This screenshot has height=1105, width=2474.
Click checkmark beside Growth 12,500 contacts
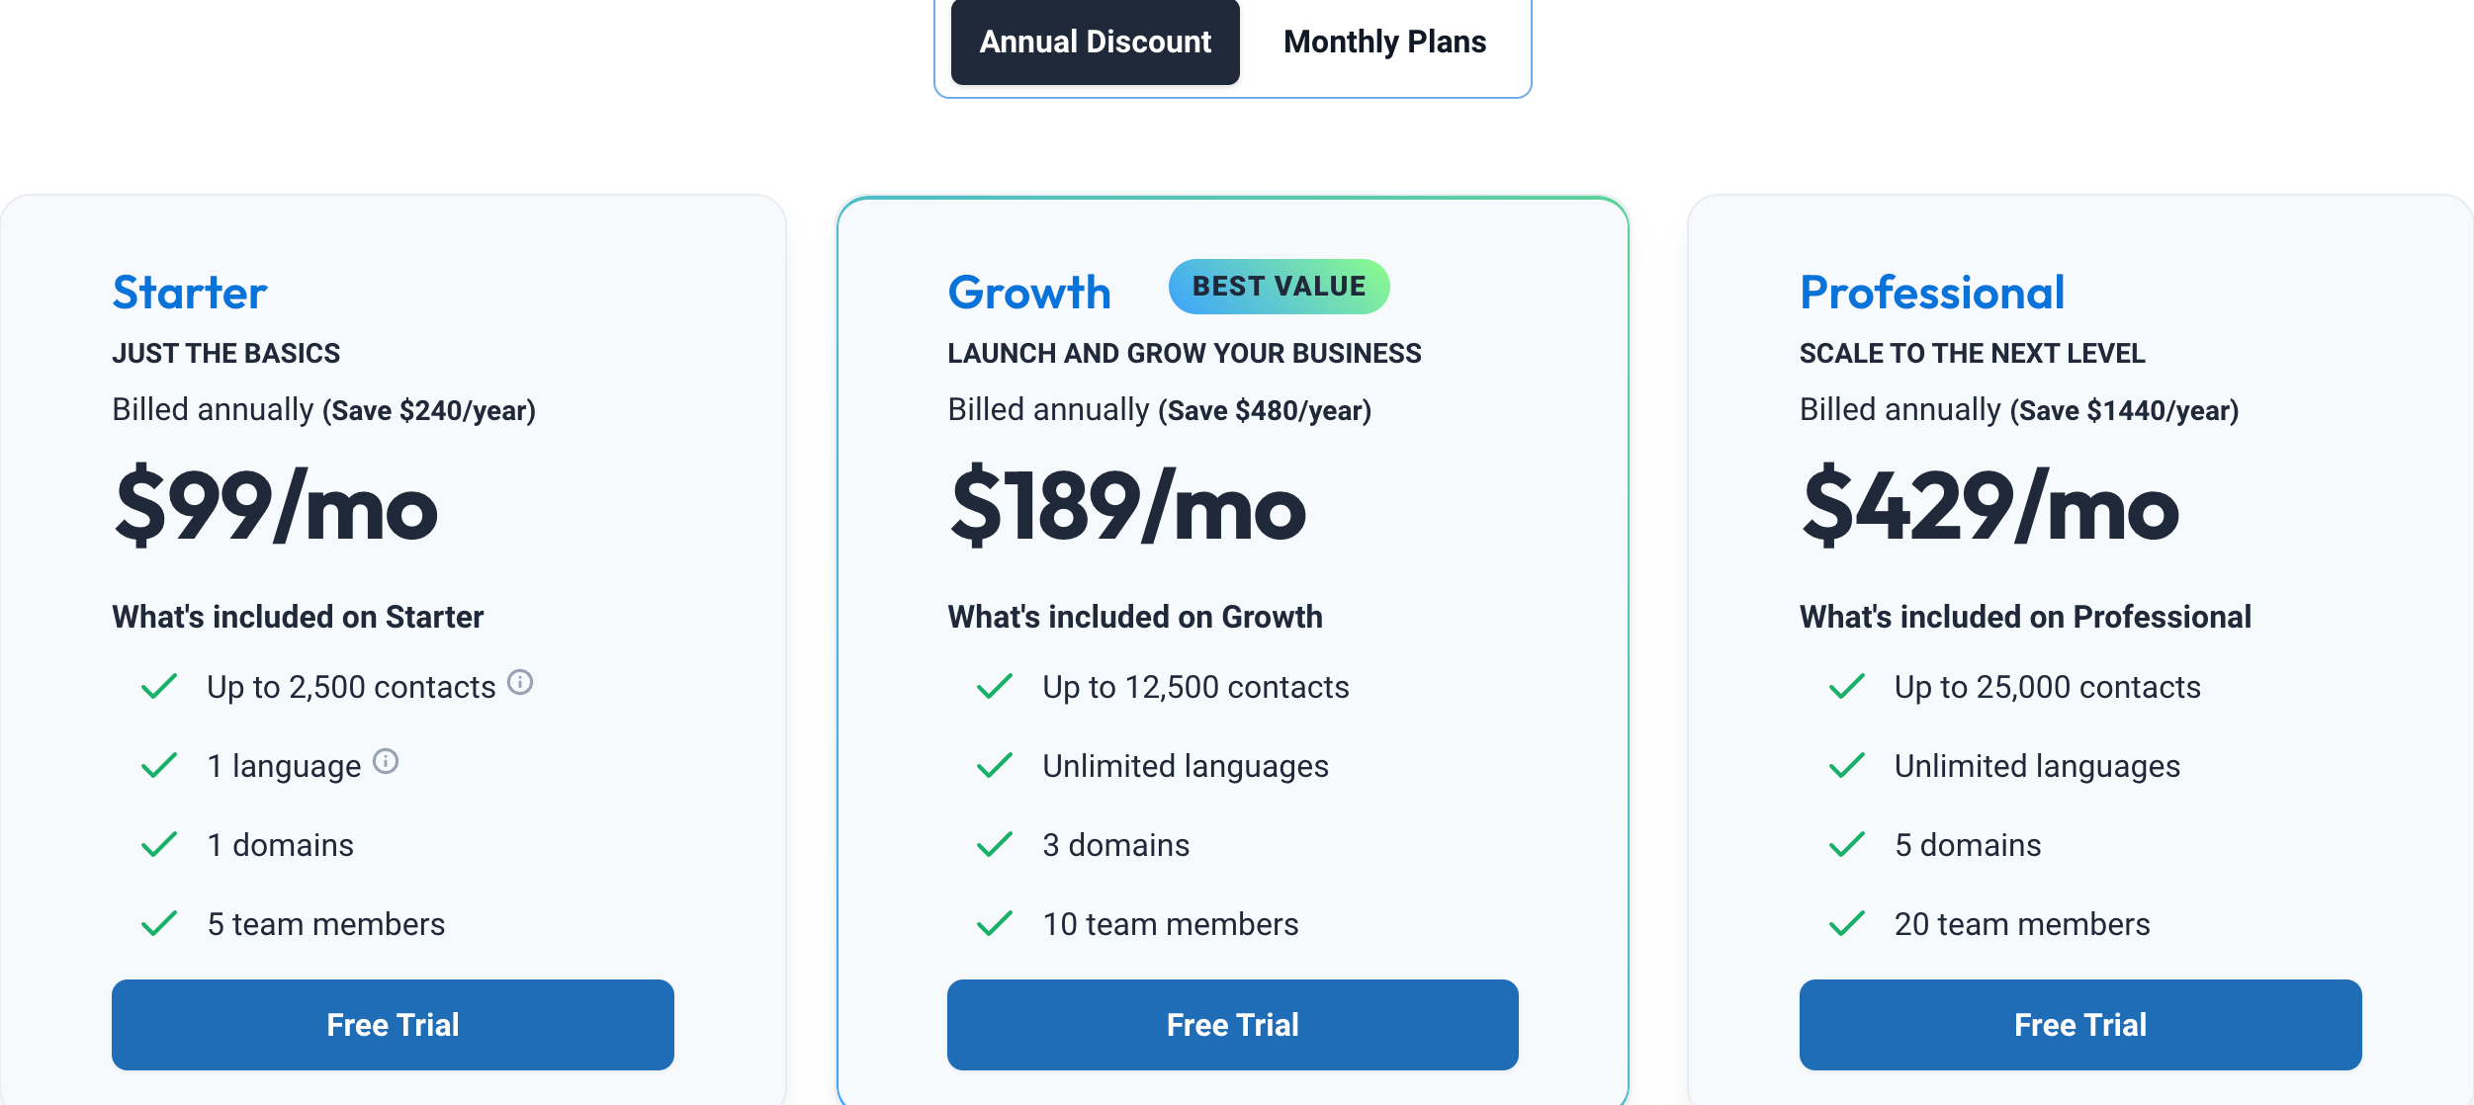pos(995,686)
